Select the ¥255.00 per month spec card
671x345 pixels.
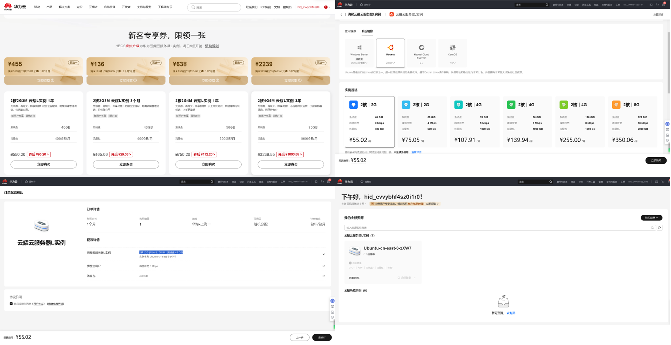pyautogui.click(x=580, y=122)
